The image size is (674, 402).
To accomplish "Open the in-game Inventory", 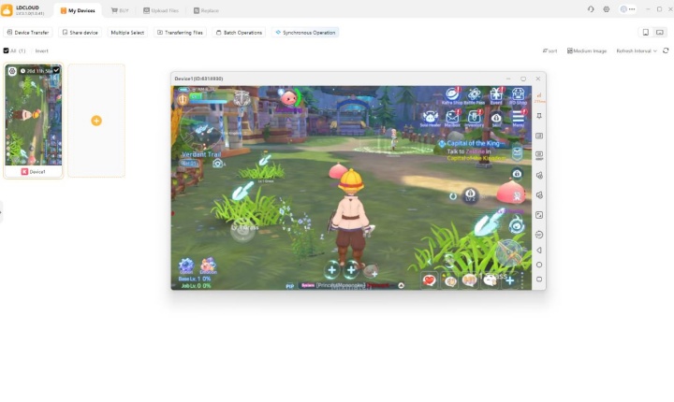I will [474, 118].
